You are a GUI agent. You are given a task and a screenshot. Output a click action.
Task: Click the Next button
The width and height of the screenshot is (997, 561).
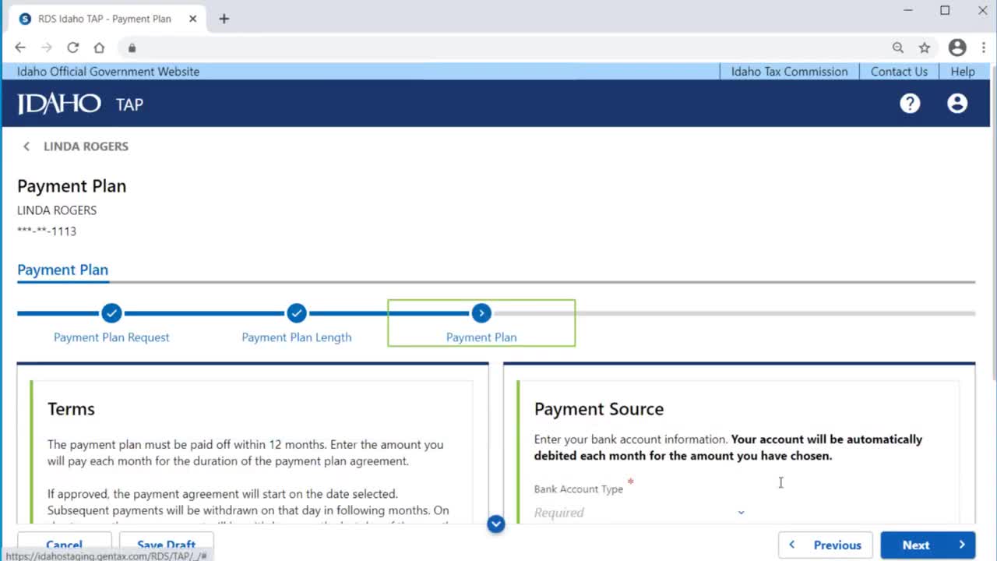[x=928, y=545]
